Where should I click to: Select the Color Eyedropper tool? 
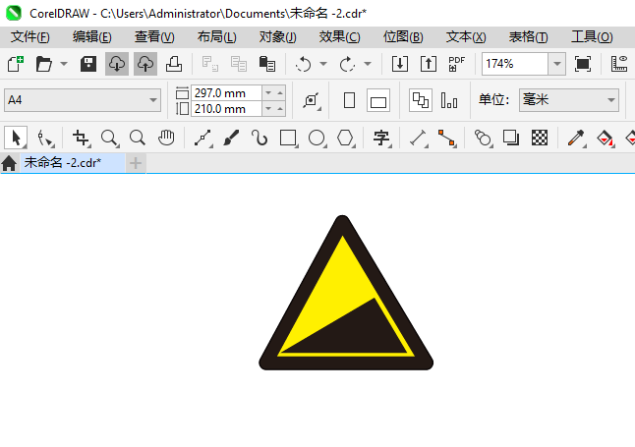click(x=576, y=139)
